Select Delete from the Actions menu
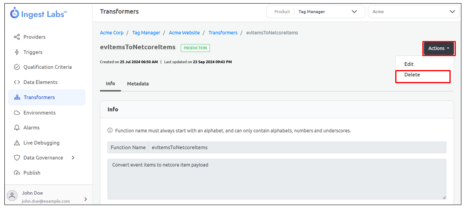 click(412, 75)
